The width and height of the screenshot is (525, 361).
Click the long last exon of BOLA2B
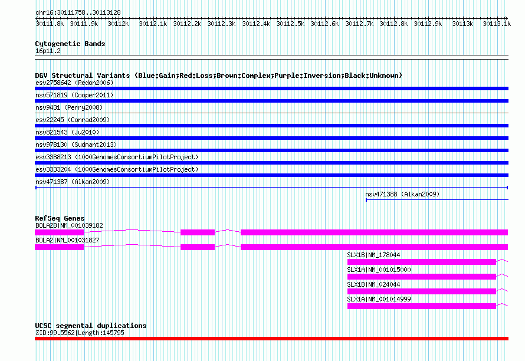(375, 232)
